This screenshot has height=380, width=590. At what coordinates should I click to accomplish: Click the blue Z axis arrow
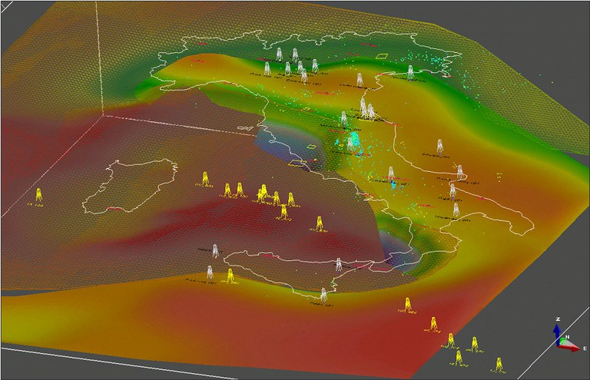(x=557, y=329)
